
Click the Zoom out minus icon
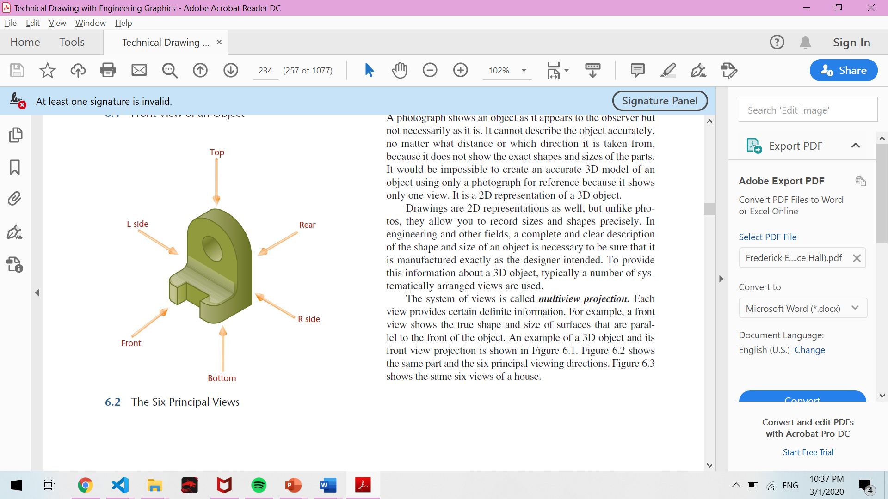pyautogui.click(x=430, y=70)
